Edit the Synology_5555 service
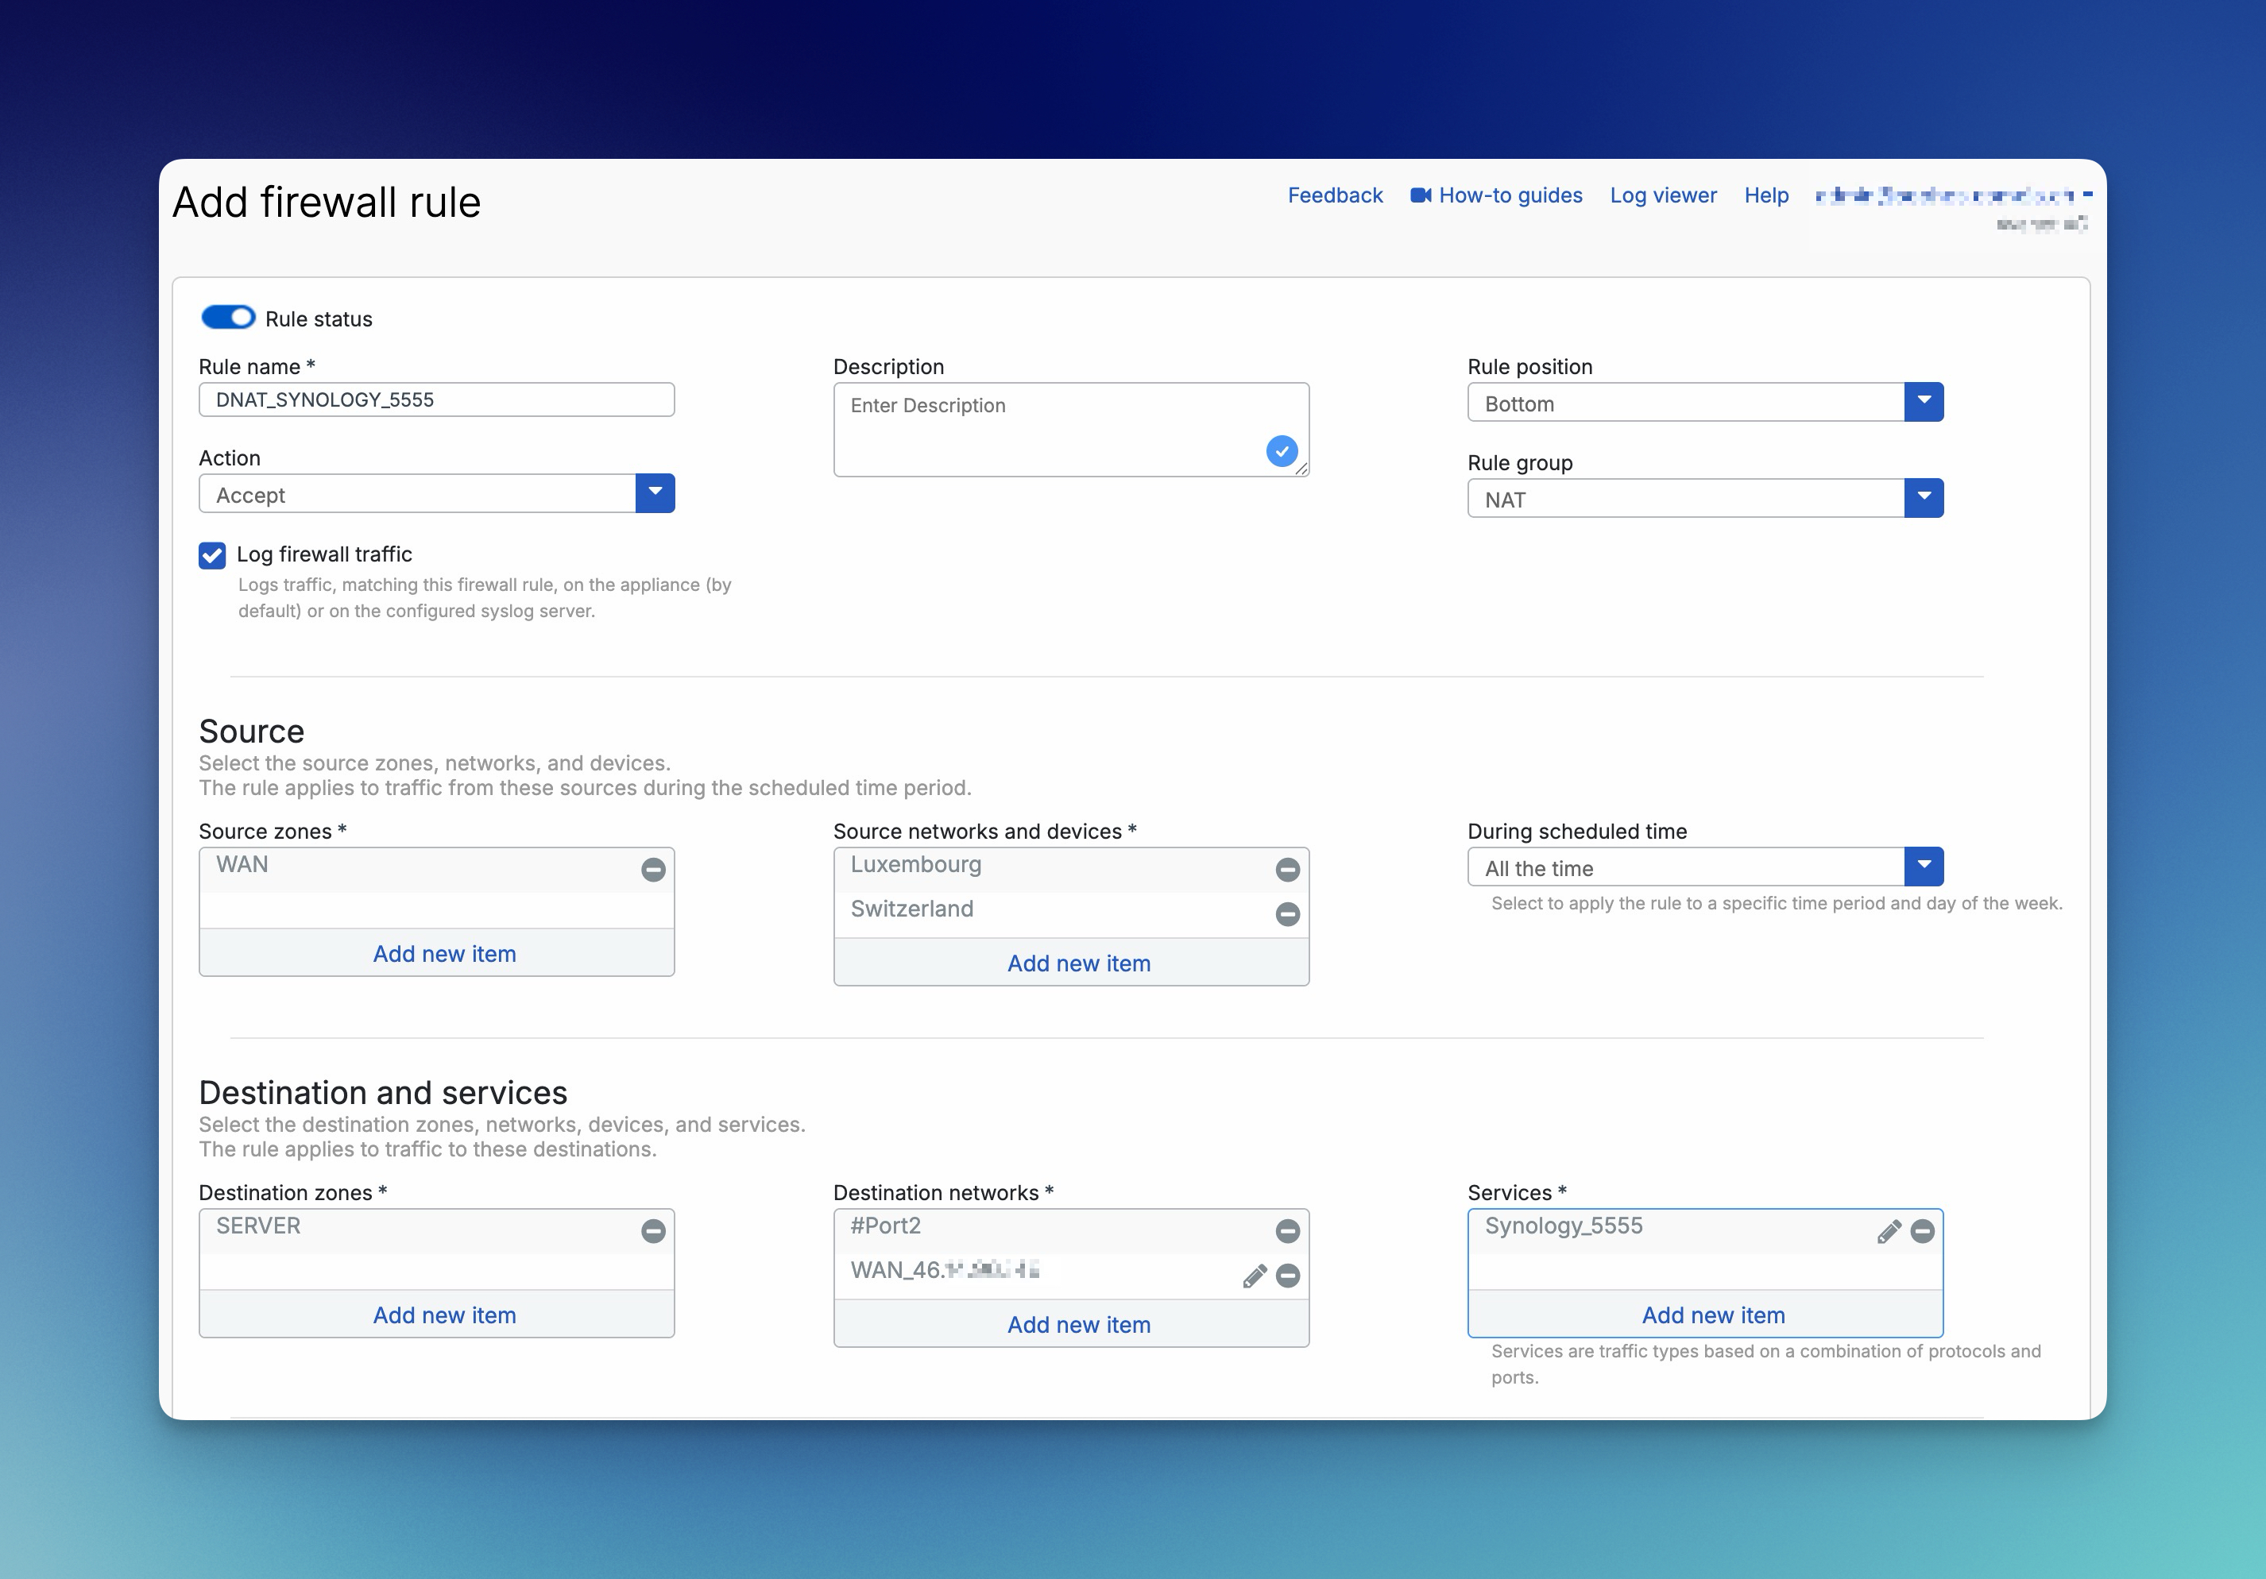 coord(1889,1230)
